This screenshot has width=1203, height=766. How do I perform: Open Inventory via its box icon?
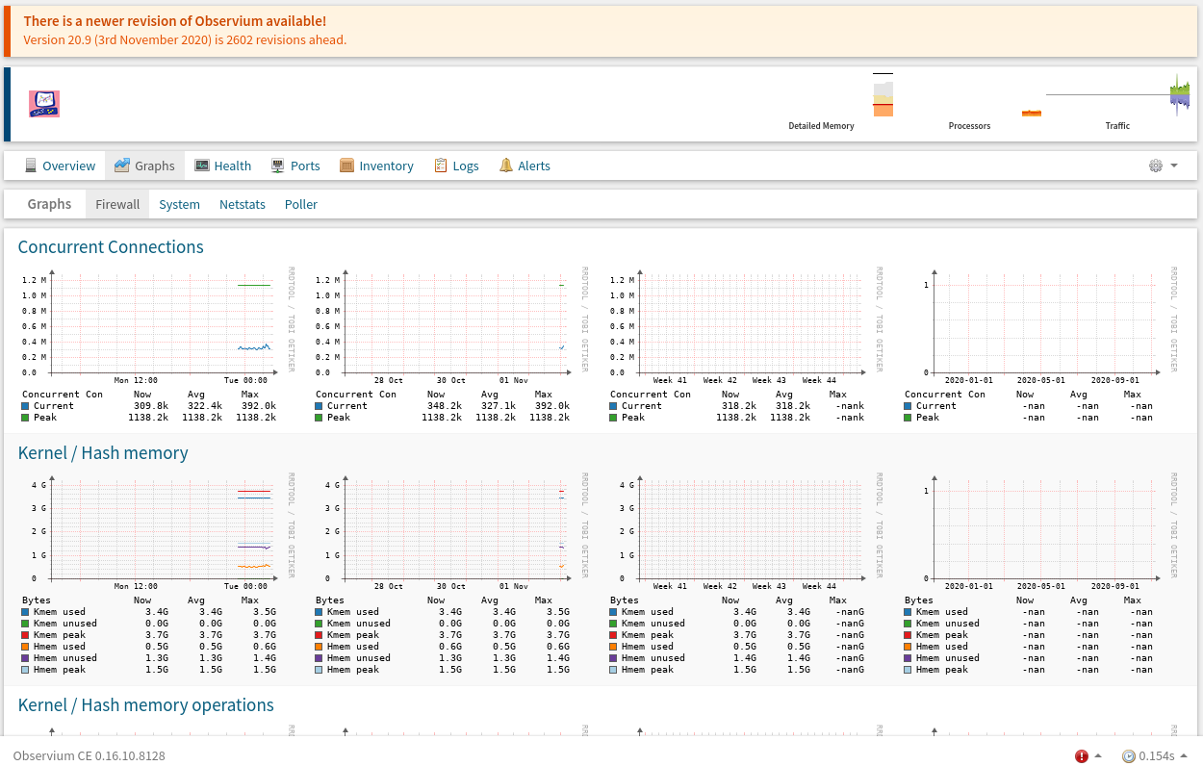[347, 166]
